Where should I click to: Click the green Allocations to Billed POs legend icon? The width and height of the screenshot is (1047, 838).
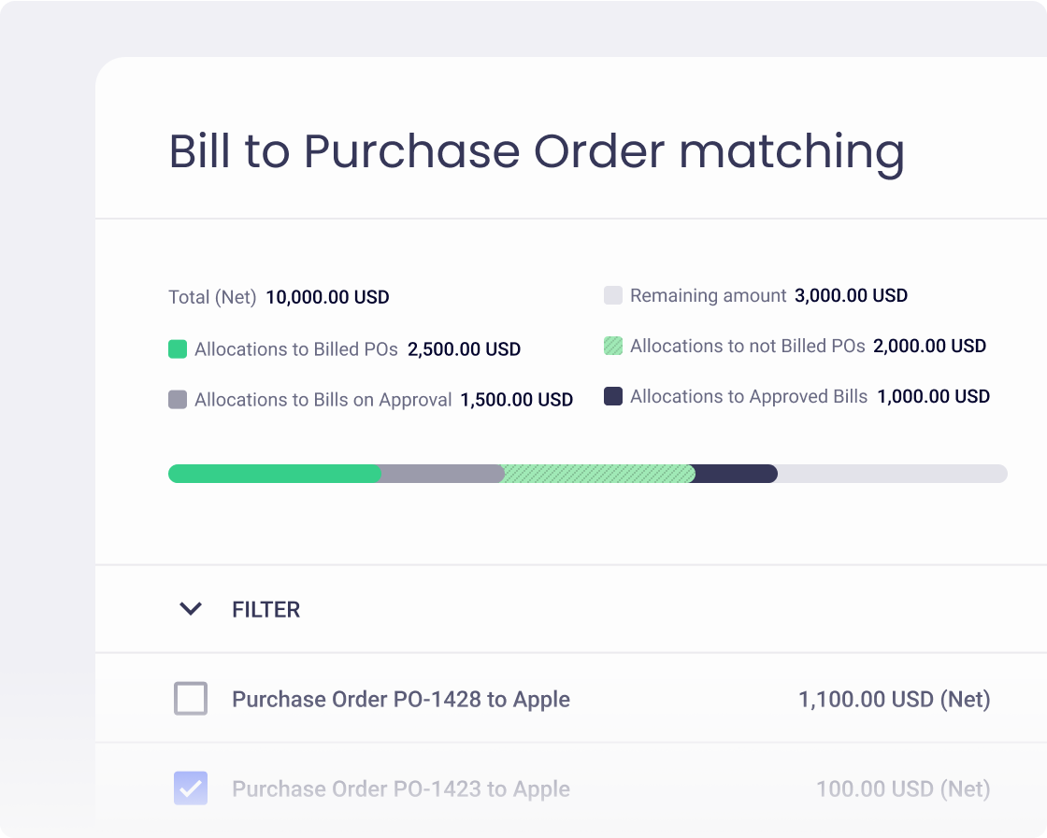pyautogui.click(x=178, y=348)
